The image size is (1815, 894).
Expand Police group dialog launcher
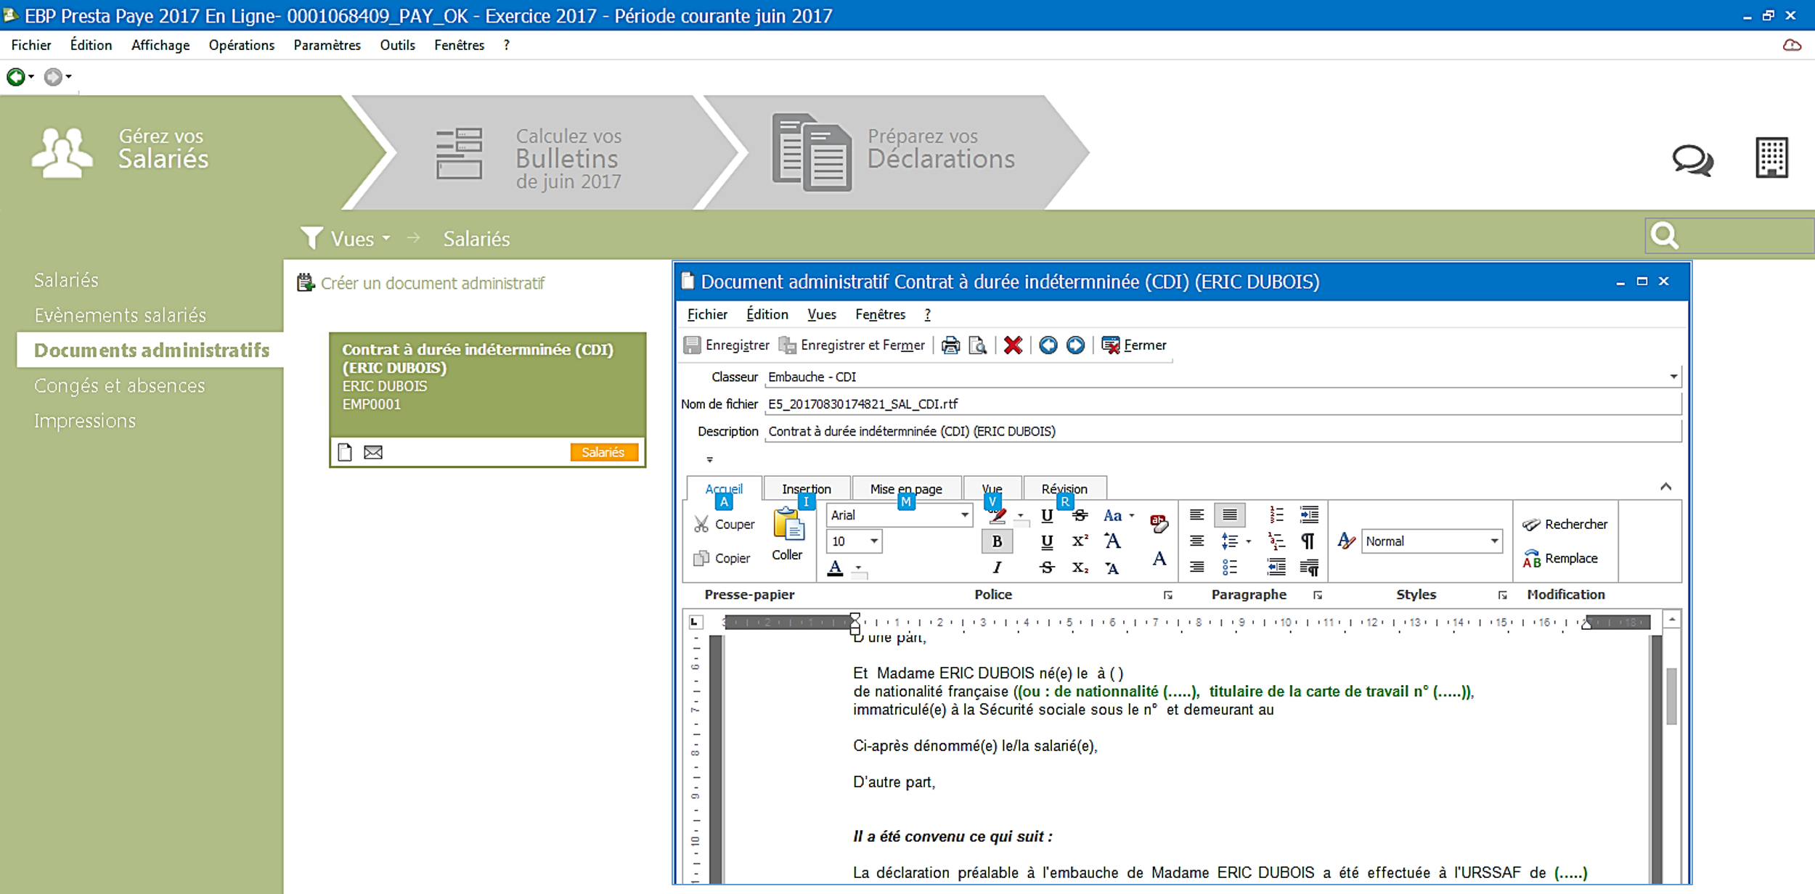(1167, 595)
